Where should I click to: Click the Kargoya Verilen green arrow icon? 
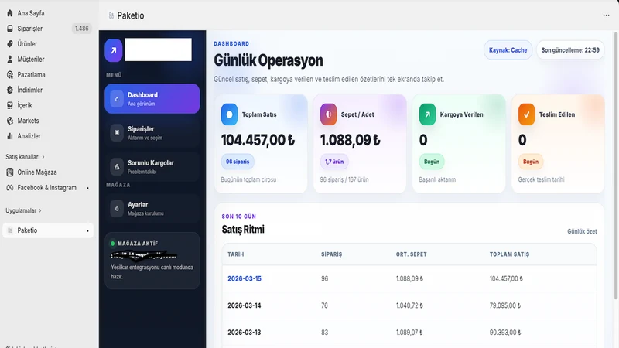coord(428,114)
